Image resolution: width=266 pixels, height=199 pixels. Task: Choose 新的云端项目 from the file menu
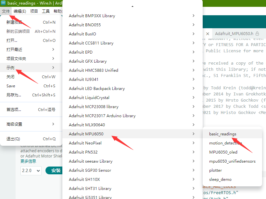[31, 31]
